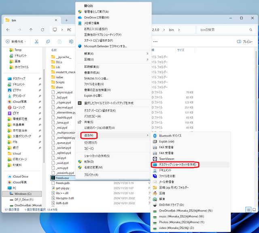Click OneDrive に移動(M)

pyautogui.click(x=113, y=17)
